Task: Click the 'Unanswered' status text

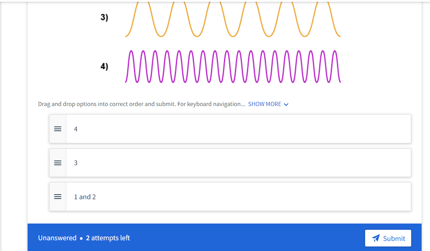Action: coord(57,238)
